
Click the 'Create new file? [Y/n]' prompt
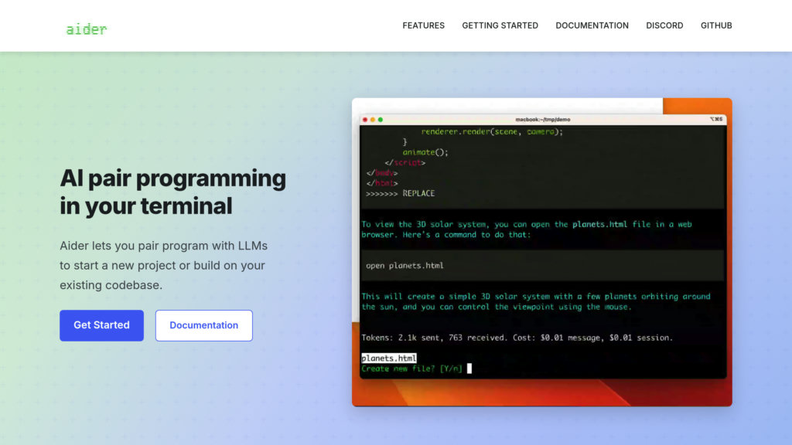pyautogui.click(x=411, y=369)
